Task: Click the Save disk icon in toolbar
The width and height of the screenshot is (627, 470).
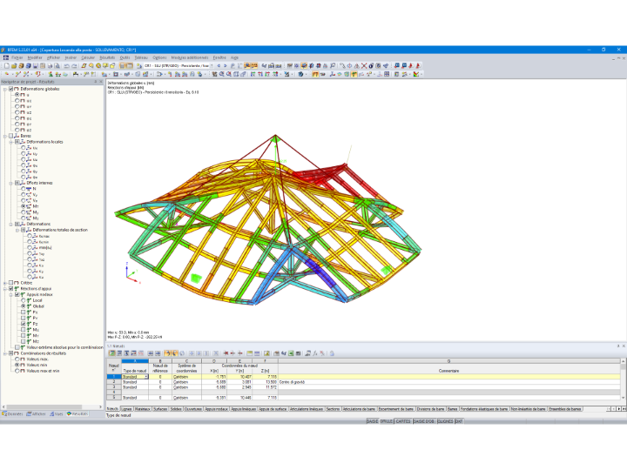Action: (35, 65)
